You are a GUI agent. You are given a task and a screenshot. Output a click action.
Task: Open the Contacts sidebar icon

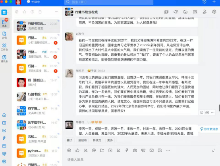[4, 59]
